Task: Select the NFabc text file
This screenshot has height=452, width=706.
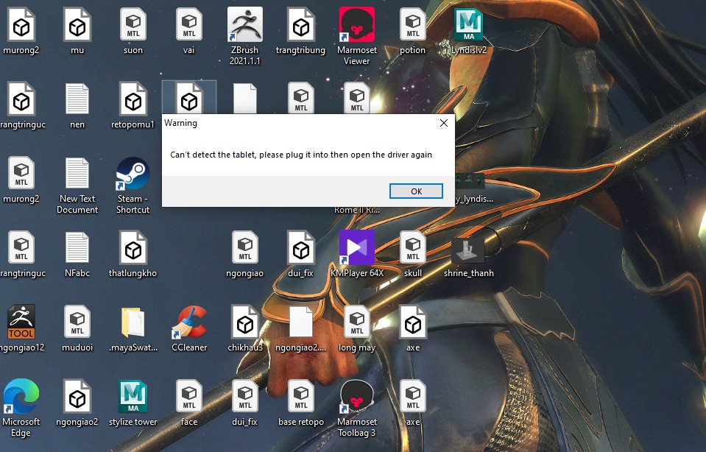Action: pyautogui.click(x=77, y=249)
